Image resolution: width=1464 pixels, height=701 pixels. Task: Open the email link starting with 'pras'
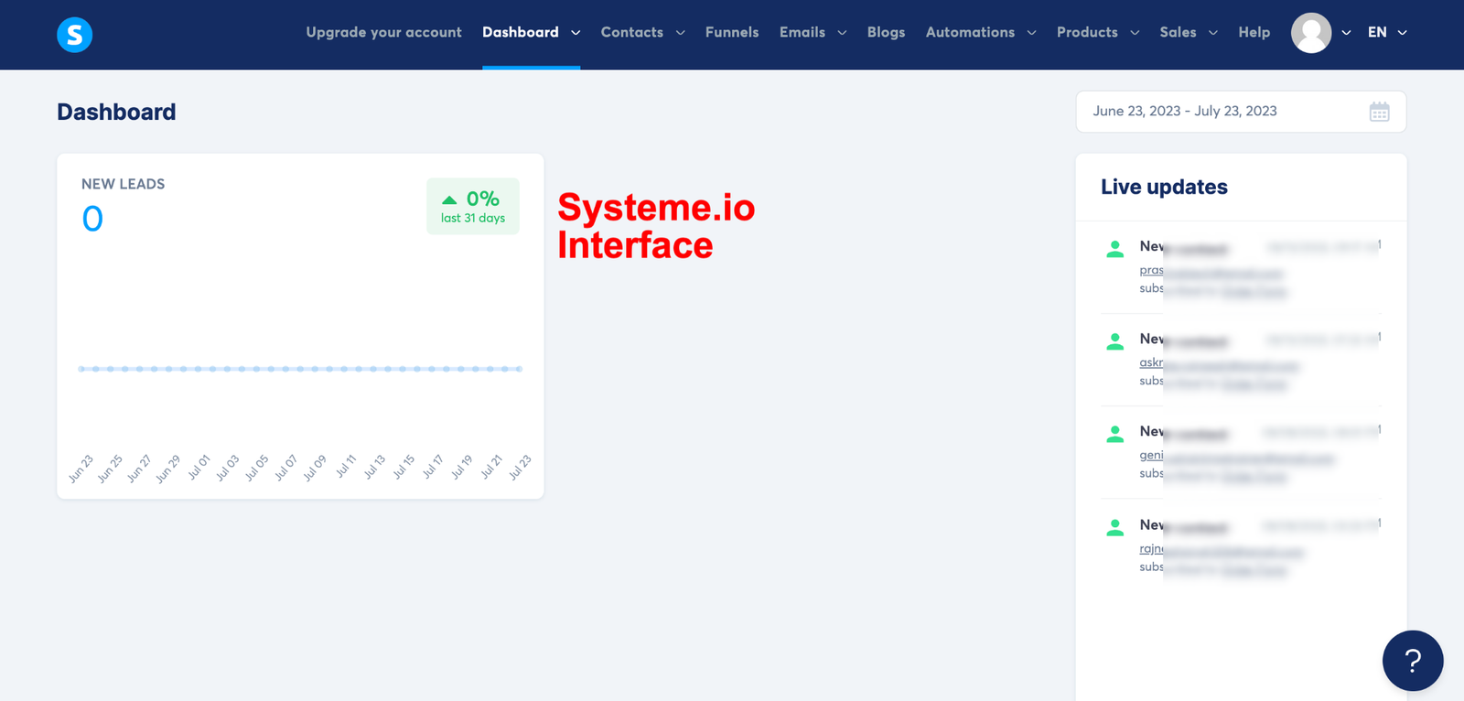1211,271
